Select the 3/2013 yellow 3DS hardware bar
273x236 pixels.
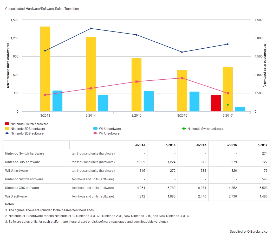[x=45, y=69]
